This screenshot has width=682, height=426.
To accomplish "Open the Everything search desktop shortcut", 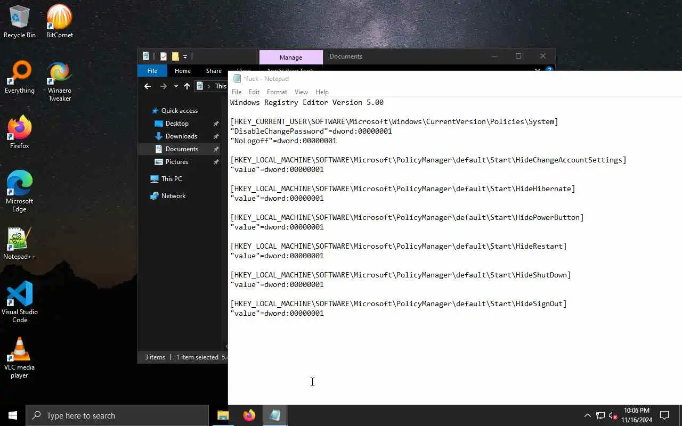I will coord(20,77).
